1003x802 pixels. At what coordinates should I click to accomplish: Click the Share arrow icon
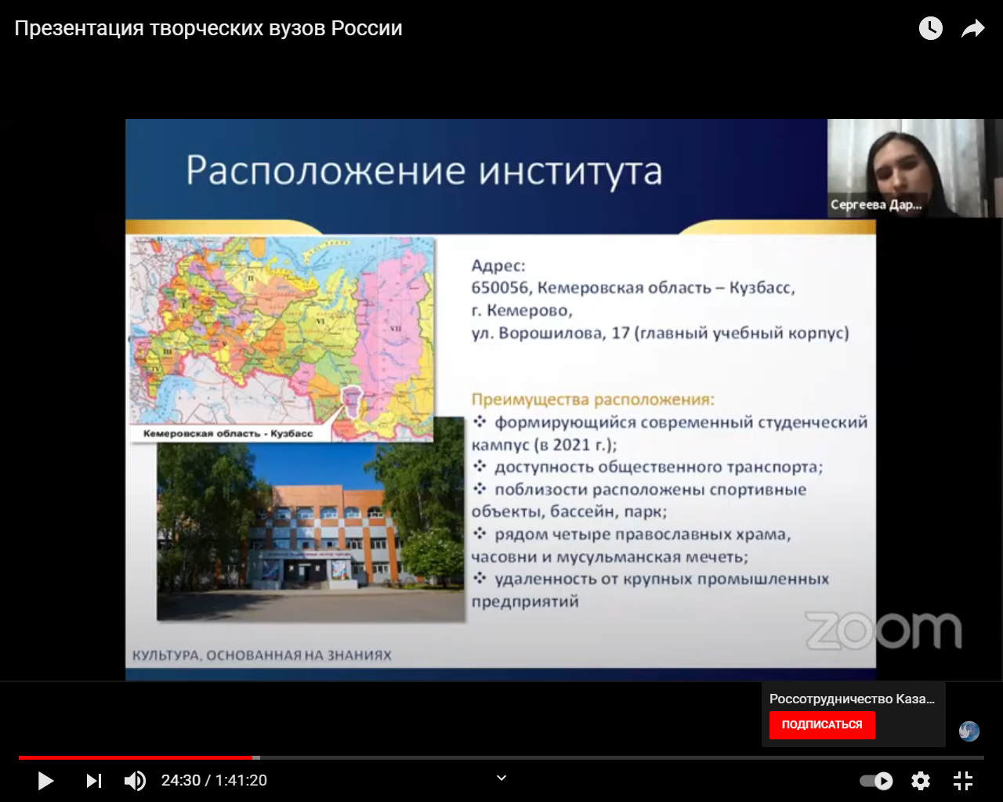972,29
